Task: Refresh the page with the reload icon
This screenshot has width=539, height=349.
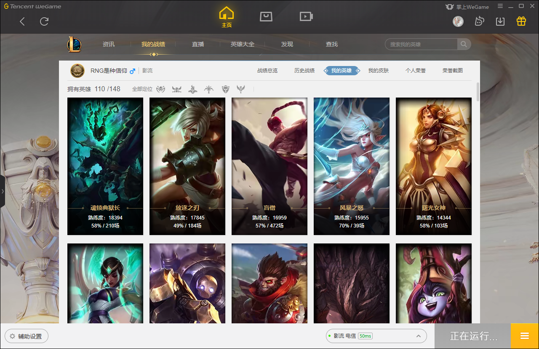Action: [44, 21]
